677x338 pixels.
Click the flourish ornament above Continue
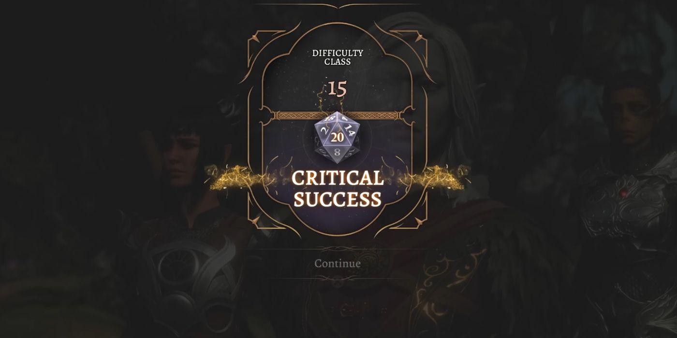pyautogui.click(x=338, y=249)
